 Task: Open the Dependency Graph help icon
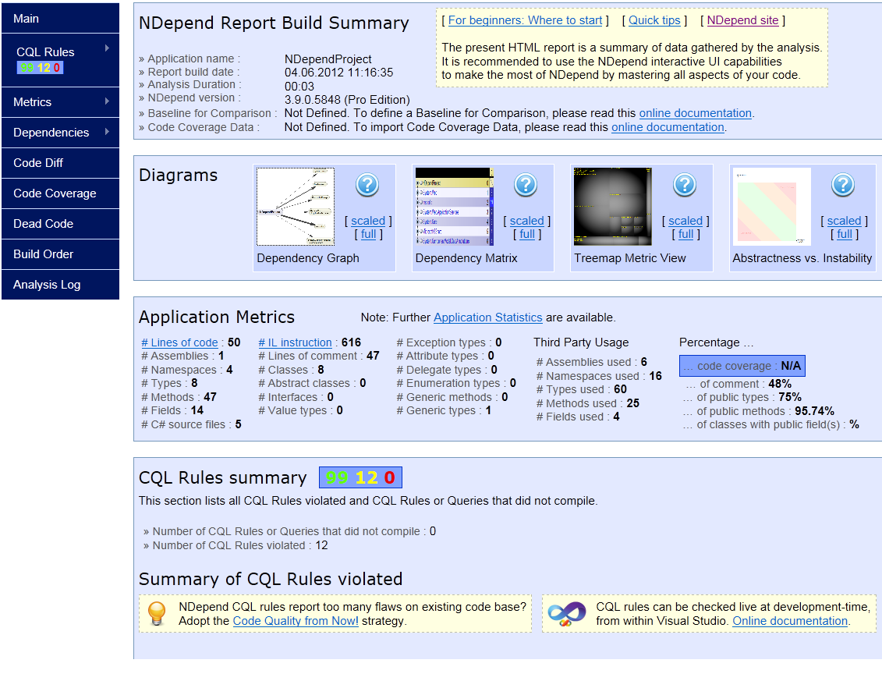tap(367, 185)
